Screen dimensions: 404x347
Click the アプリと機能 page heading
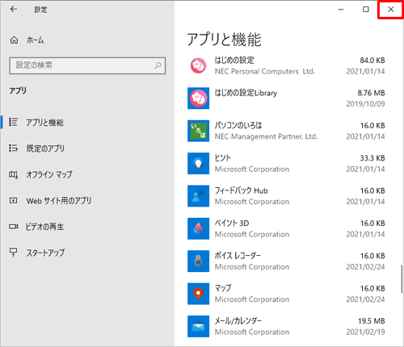click(x=224, y=40)
